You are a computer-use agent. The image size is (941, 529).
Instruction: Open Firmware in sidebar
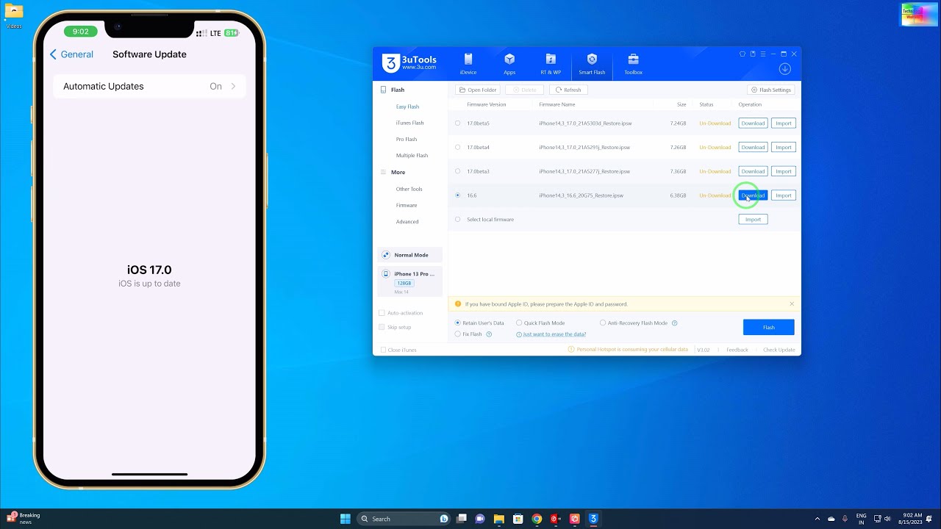point(407,206)
